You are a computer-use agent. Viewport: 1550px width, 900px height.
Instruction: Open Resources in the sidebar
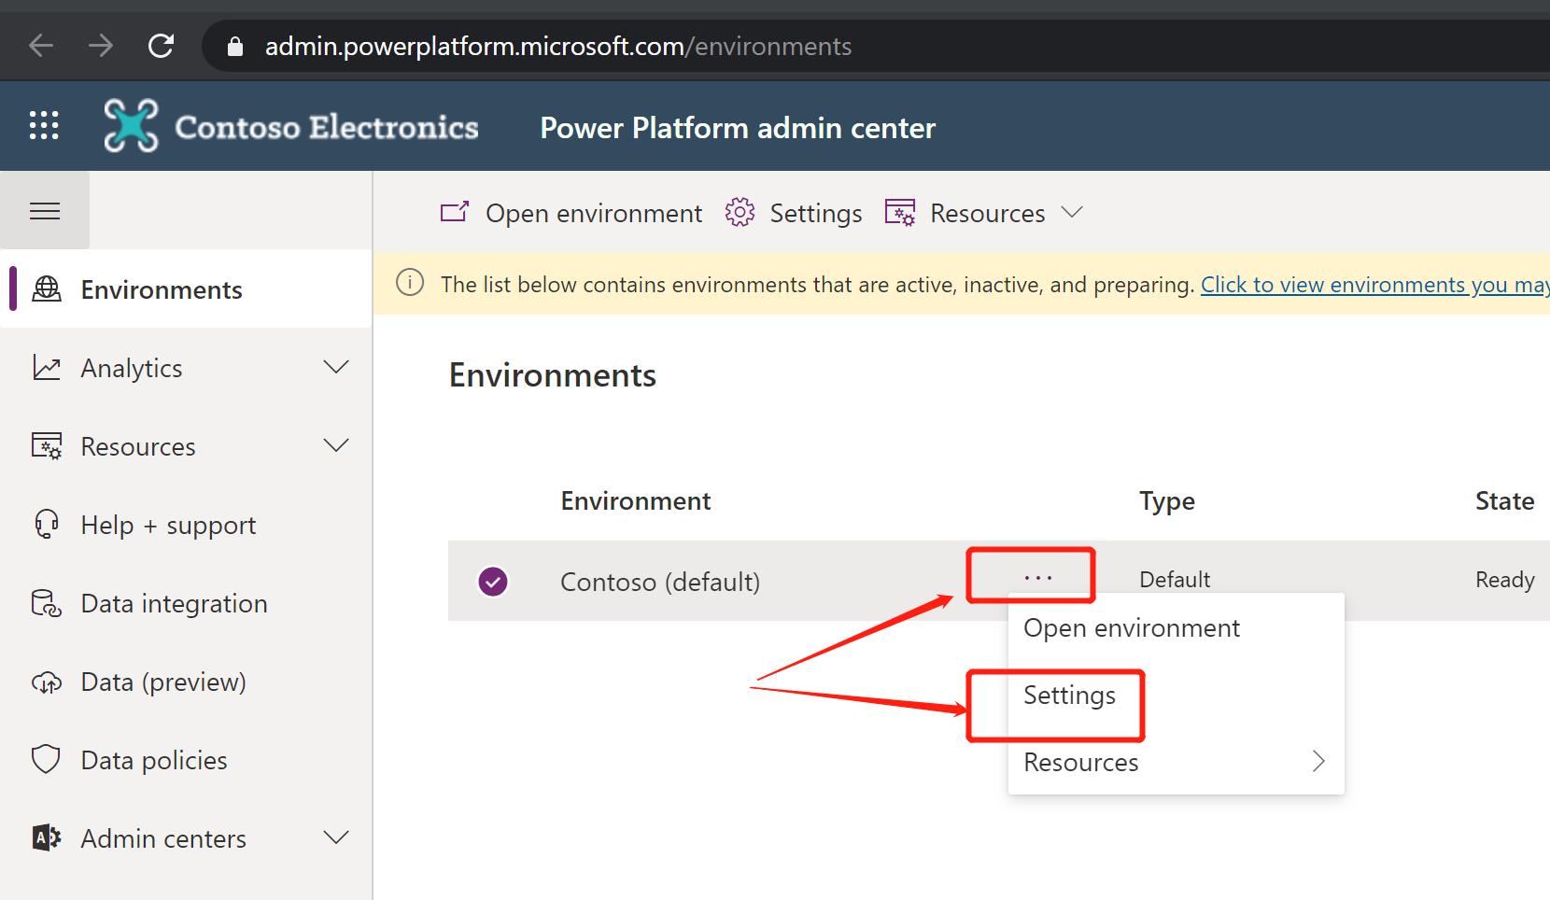pyautogui.click(x=187, y=446)
